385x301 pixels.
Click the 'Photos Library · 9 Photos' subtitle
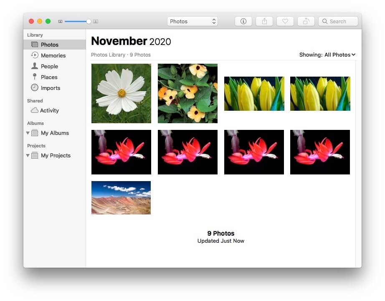121,55
